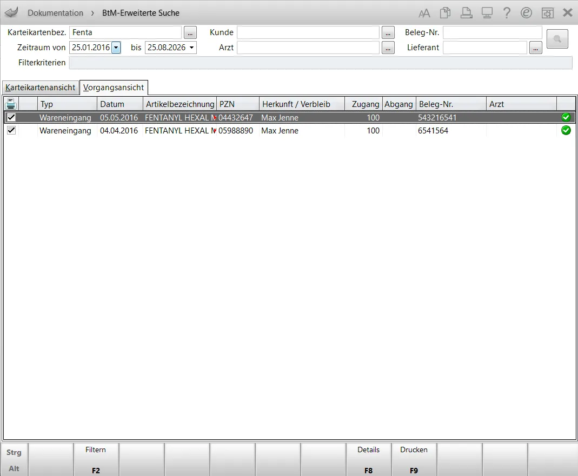Open the bis date dropdown
Viewport: 578px width, 476px height.
point(192,48)
